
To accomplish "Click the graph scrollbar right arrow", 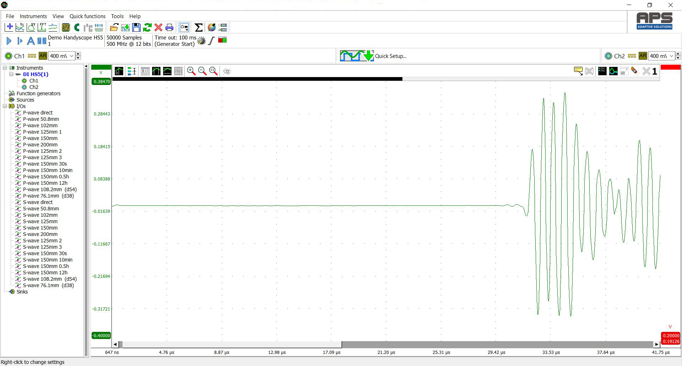I will coord(656,344).
